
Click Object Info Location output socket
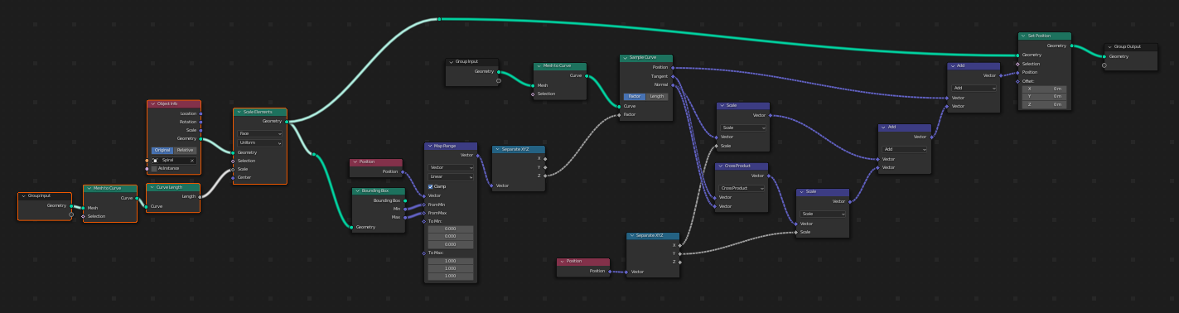(x=201, y=113)
